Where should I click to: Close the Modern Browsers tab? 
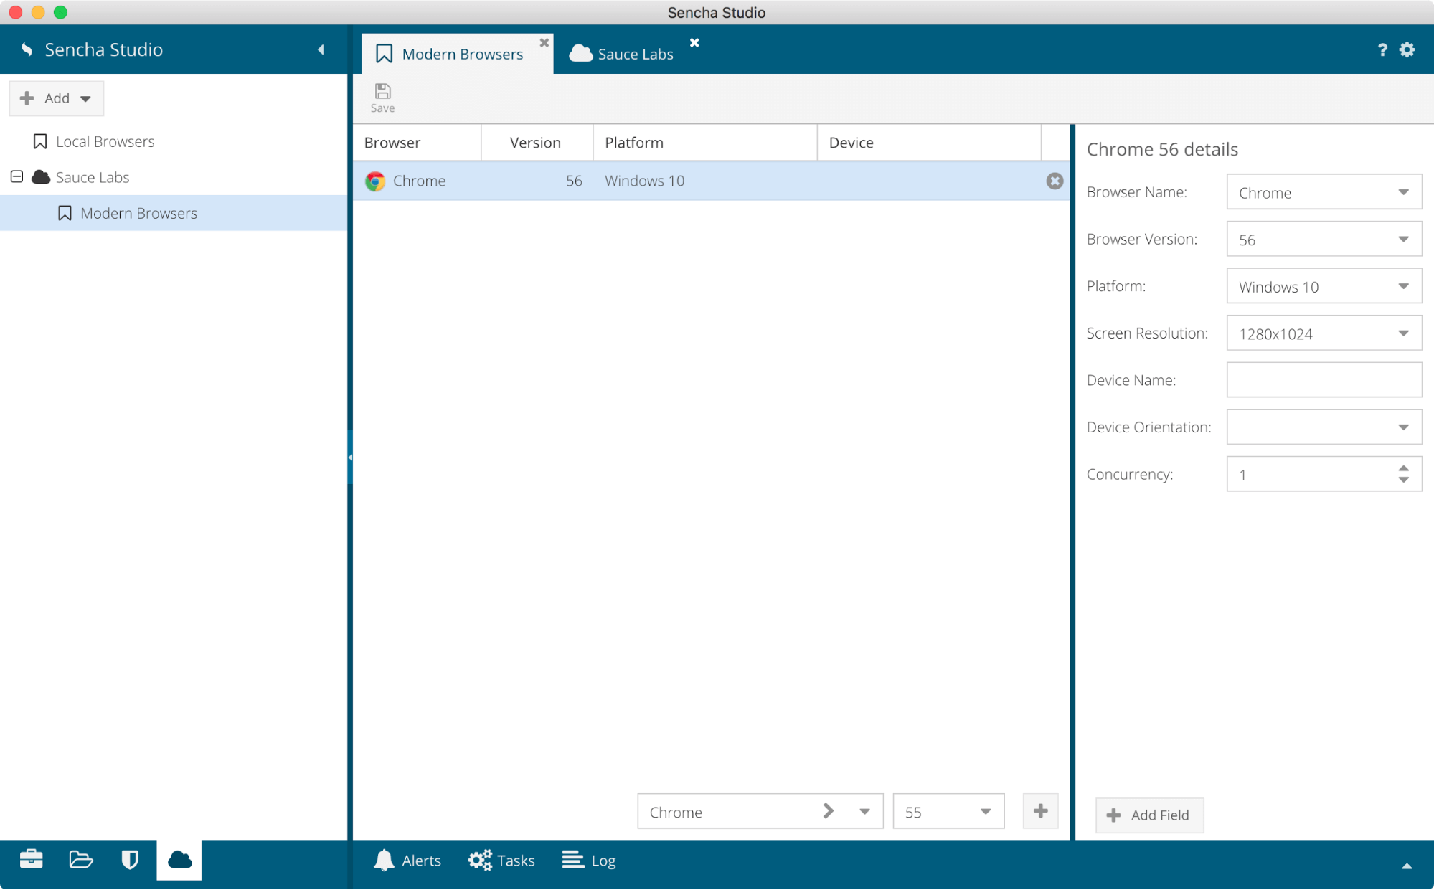tap(544, 43)
